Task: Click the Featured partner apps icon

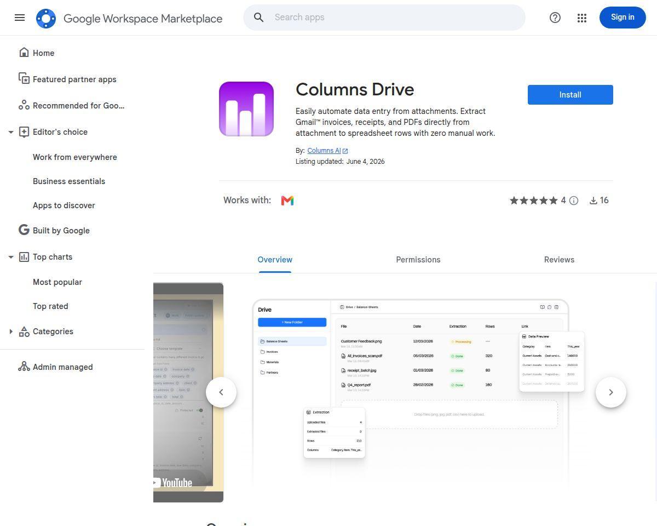Action: tap(24, 79)
